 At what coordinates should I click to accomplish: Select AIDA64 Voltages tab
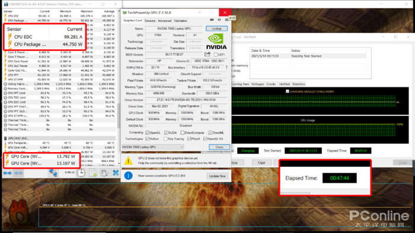(x=257, y=84)
